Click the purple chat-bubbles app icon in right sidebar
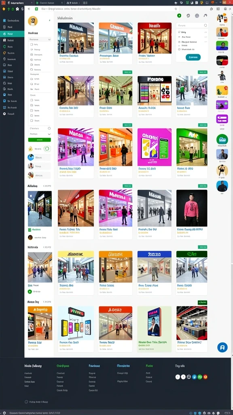Screen dimensions: 233x415 (x=222, y=119)
